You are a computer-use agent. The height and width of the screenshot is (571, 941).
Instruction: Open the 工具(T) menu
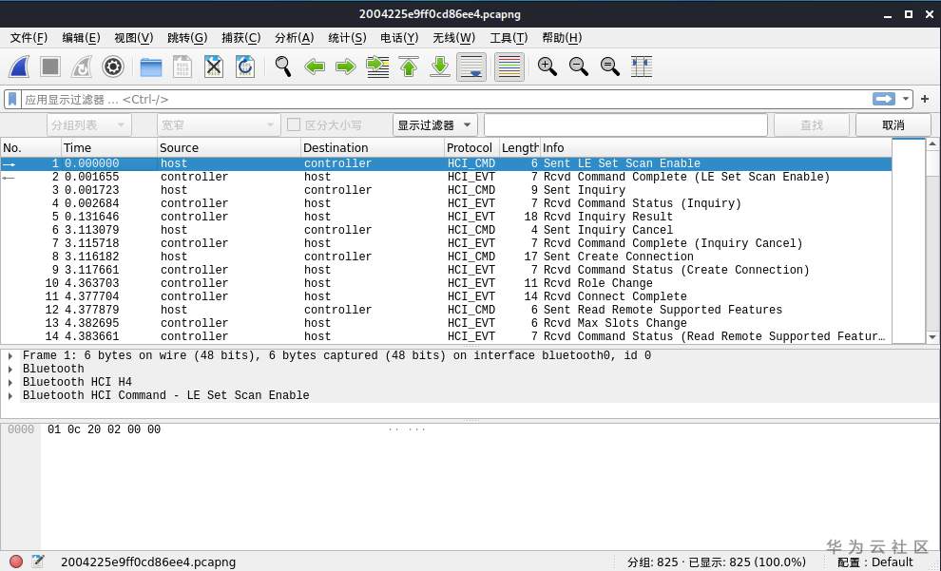click(509, 38)
